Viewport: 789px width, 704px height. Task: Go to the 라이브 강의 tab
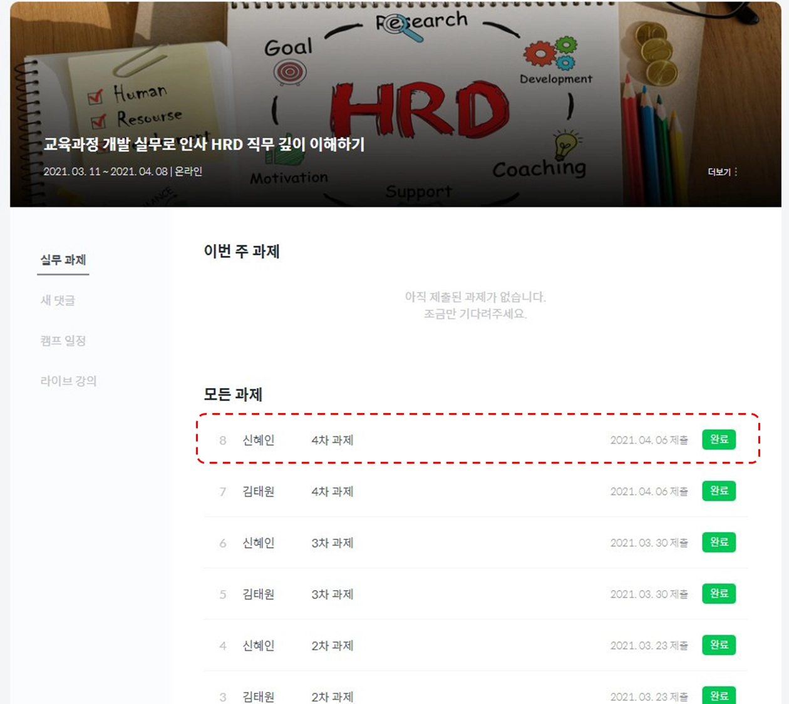coord(69,380)
